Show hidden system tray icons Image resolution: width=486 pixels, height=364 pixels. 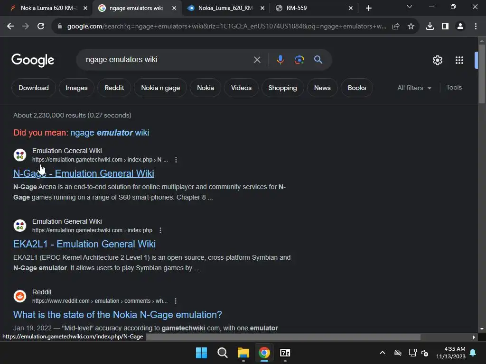point(383,353)
